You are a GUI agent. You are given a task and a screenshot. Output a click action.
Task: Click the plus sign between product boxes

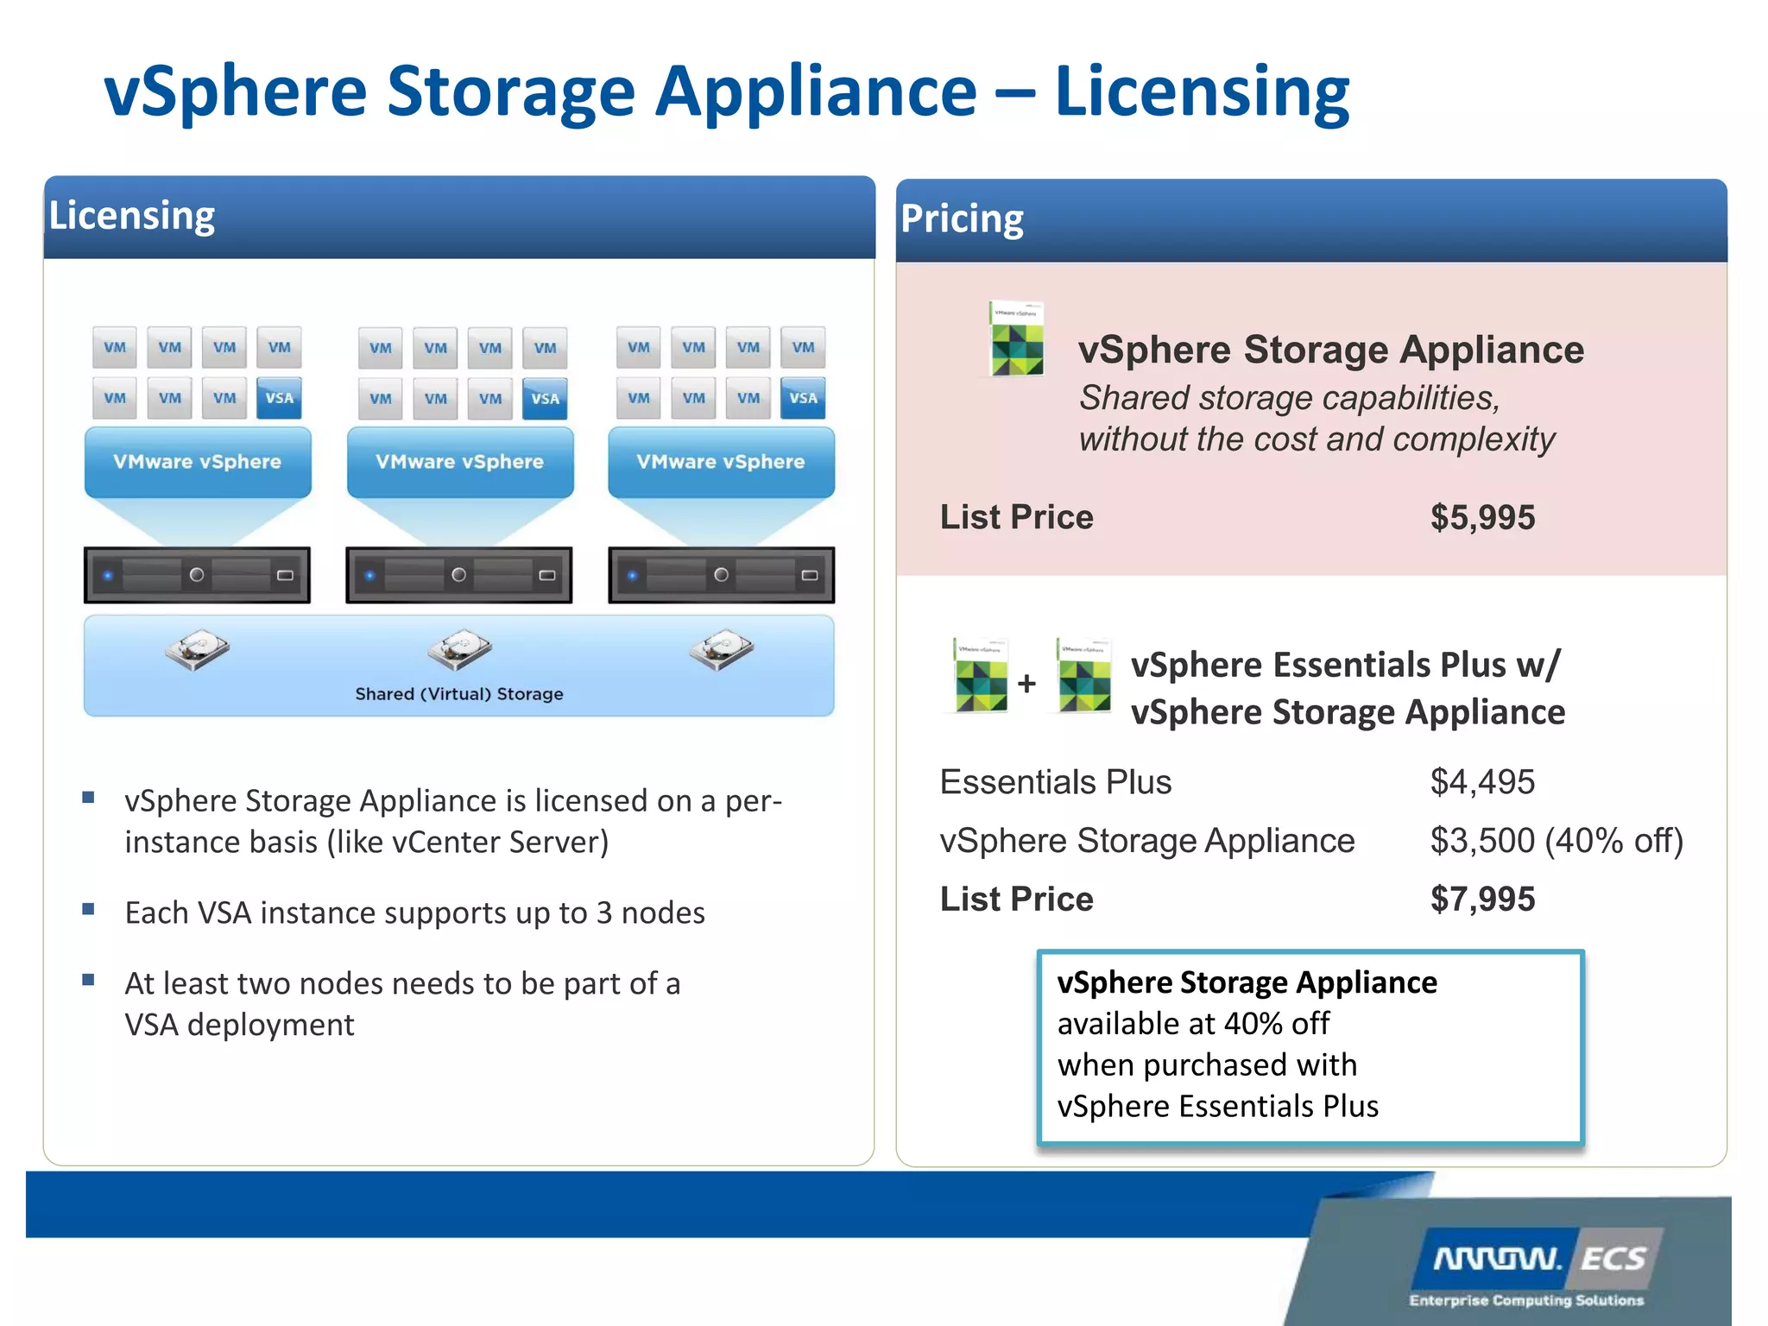(x=1026, y=684)
